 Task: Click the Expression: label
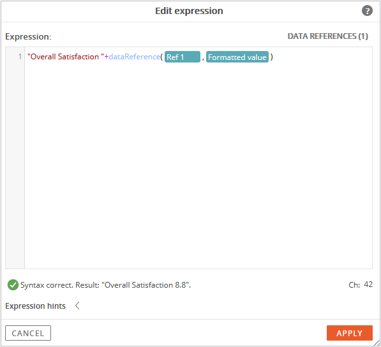(x=29, y=36)
